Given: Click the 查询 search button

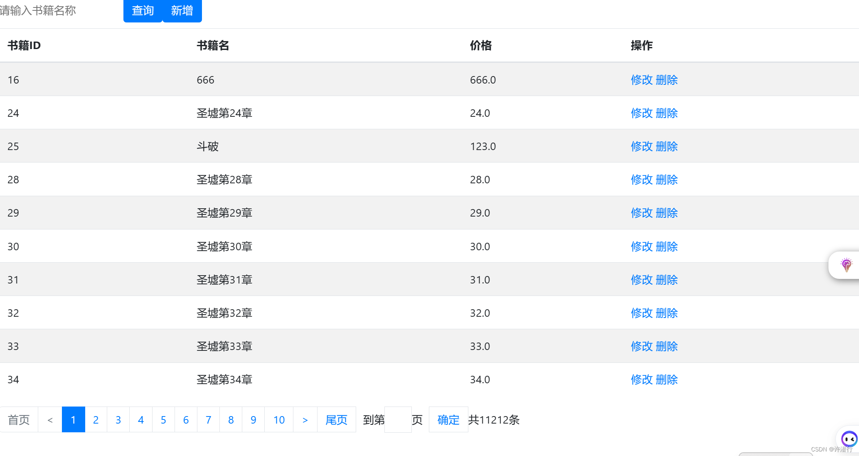Looking at the screenshot, I should point(143,11).
